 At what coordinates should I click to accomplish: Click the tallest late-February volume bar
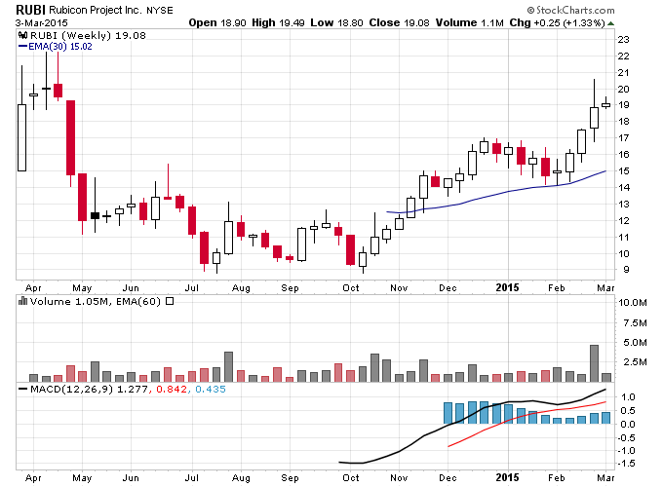[x=594, y=363]
